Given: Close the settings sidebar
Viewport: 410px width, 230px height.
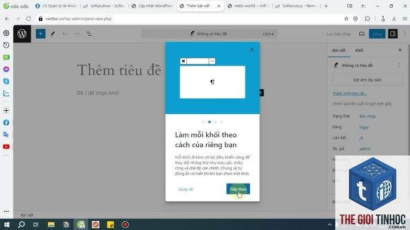Looking at the screenshot, I should click(400, 50).
